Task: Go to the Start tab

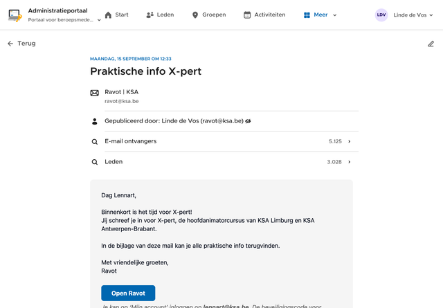Action: (x=116, y=15)
